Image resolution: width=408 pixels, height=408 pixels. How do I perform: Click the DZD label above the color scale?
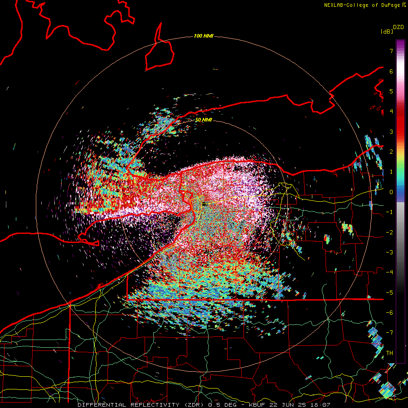[398, 27]
